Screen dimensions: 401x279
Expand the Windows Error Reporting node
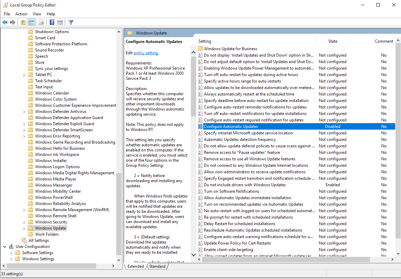point(24,136)
